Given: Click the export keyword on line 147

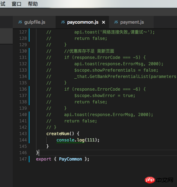Looking at the screenshot, I should click(x=43, y=159).
